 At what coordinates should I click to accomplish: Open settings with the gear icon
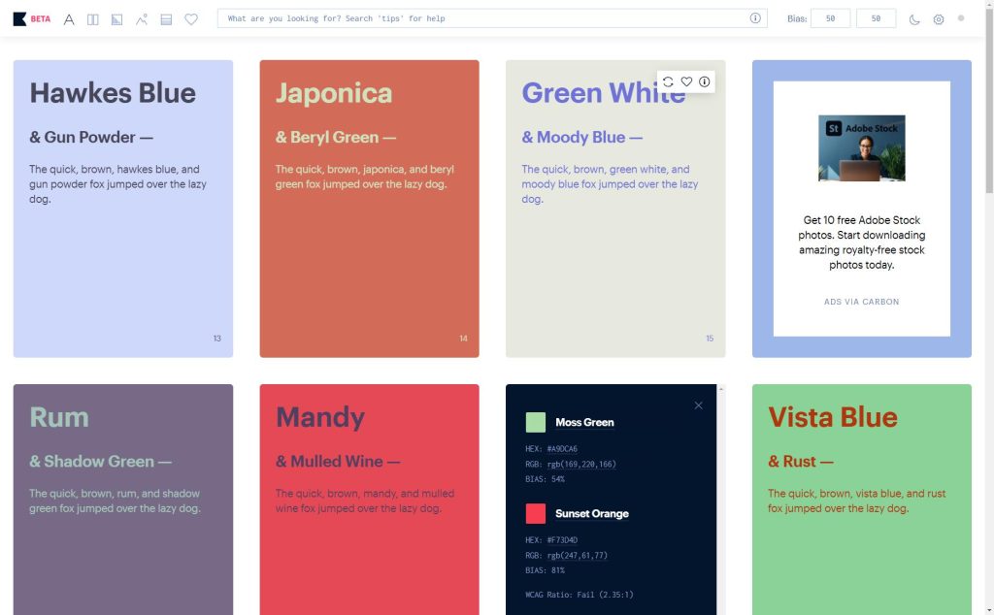[939, 19]
